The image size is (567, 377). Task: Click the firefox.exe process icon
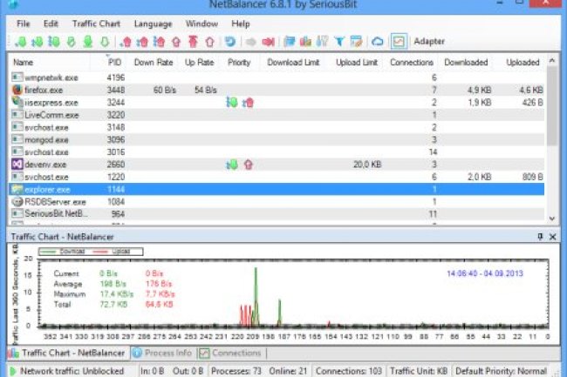(x=17, y=90)
